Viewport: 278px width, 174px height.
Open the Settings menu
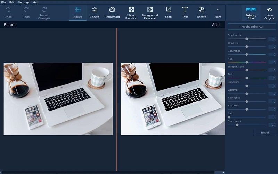pyautogui.click(x=24, y=2)
